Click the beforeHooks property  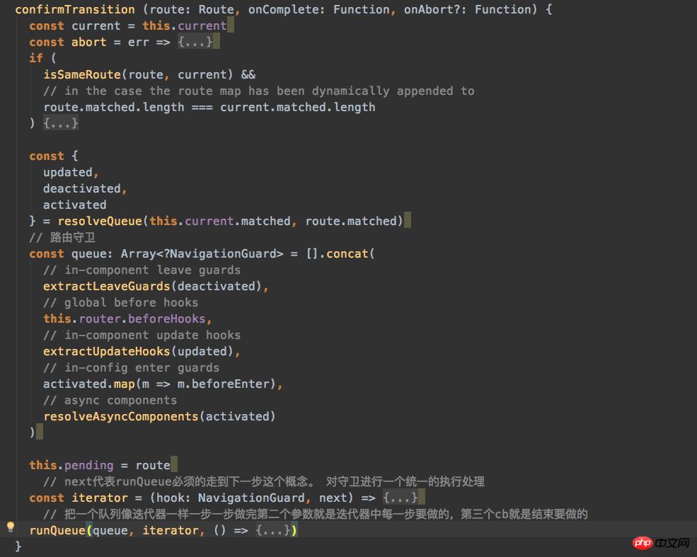166,318
